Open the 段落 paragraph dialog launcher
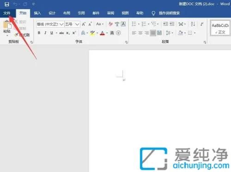This screenshot has width=231, height=172. (205, 42)
